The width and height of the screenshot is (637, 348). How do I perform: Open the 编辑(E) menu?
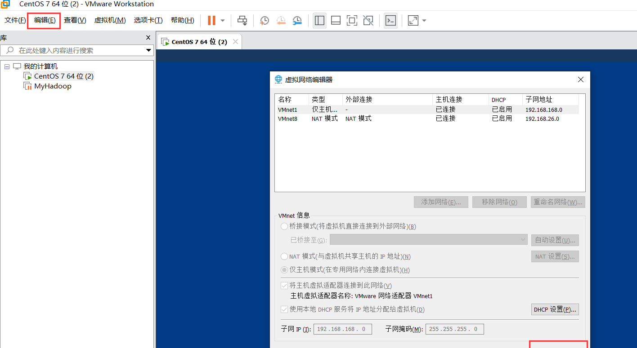(45, 20)
